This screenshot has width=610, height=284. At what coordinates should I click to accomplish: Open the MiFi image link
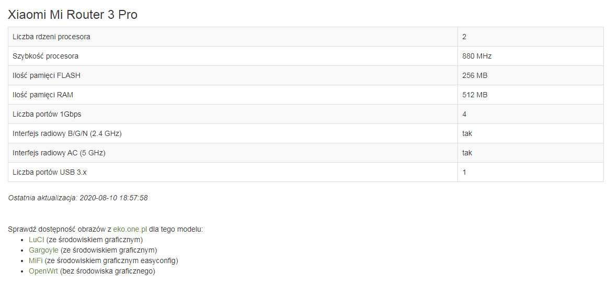(x=36, y=260)
